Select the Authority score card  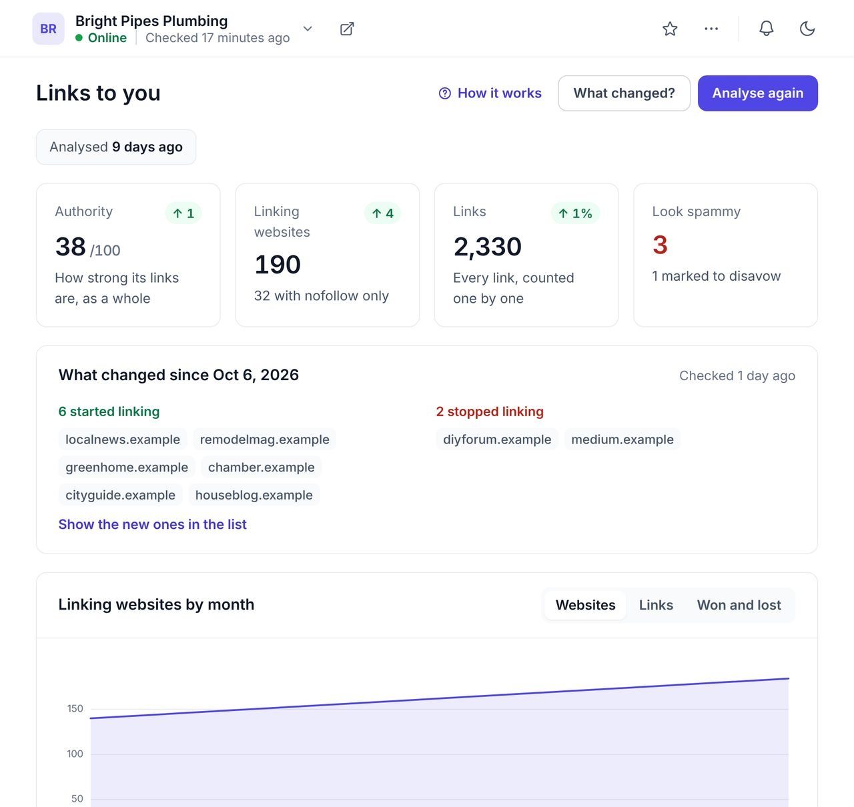click(128, 255)
